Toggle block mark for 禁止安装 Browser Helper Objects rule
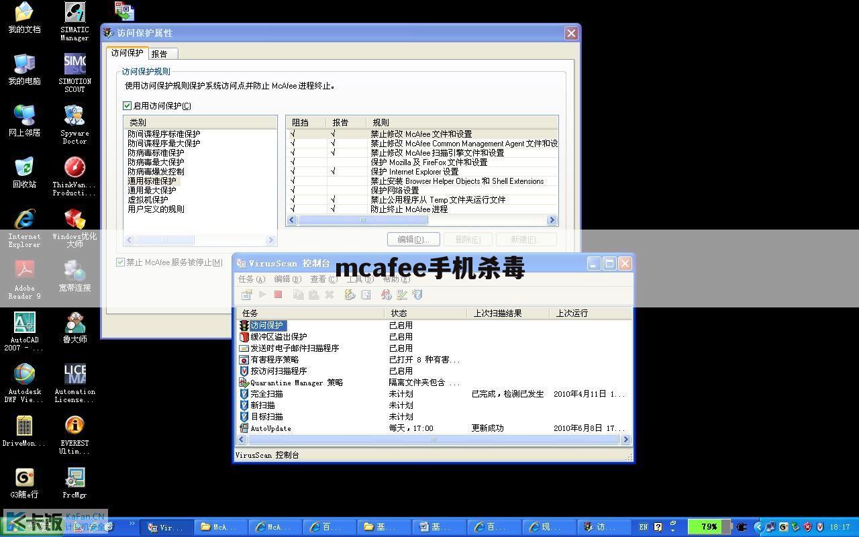The height and width of the screenshot is (537, 859). [x=293, y=181]
